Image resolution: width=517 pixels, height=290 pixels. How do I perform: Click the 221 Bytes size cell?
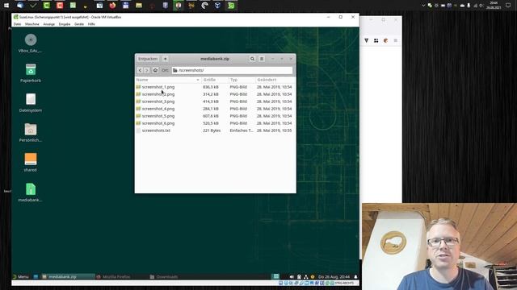pos(212,130)
